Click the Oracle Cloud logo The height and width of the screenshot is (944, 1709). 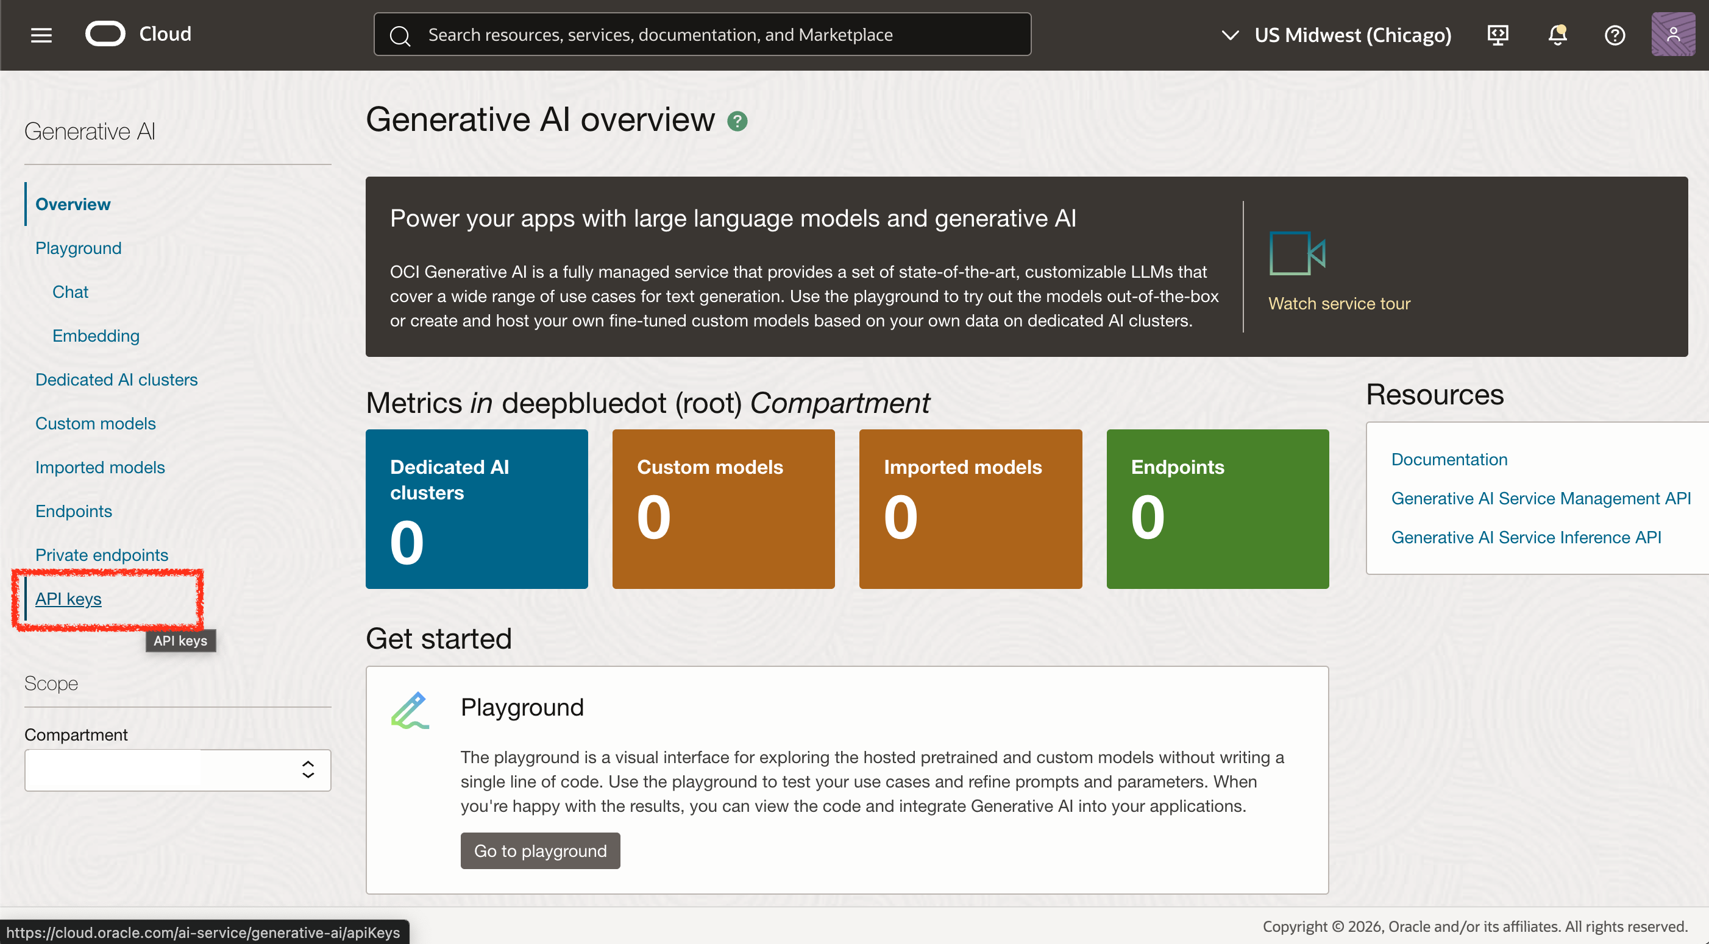point(106,33)
